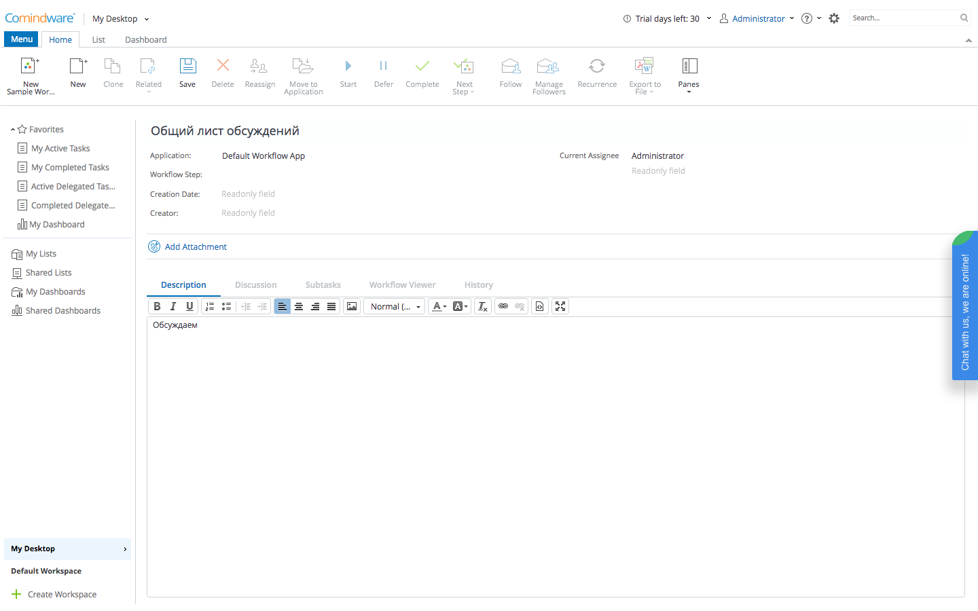Toggle bold formatting

(157, 307)
